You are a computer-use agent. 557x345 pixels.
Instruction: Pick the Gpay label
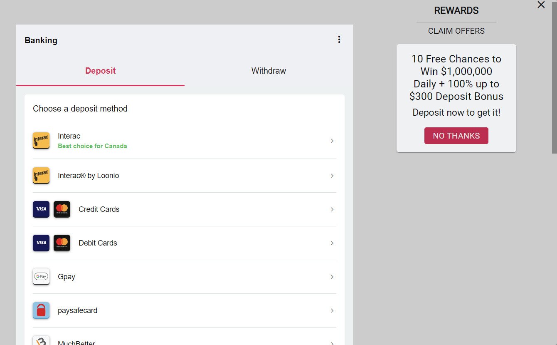[x=67, y=277]
